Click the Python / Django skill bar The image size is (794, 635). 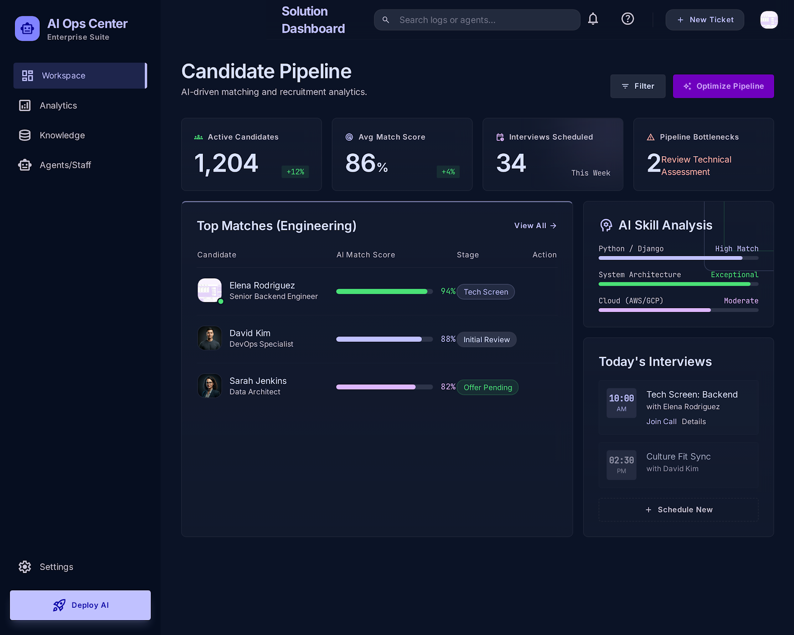pos(678,258)
